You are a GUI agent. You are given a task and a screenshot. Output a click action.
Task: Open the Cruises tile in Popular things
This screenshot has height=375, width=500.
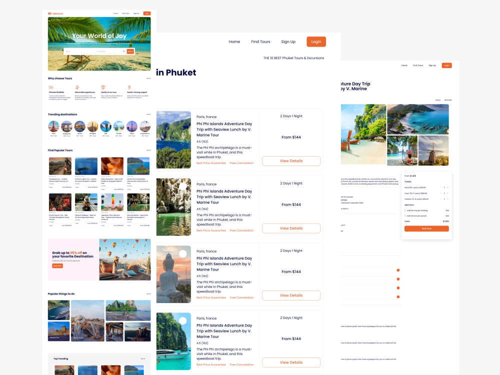coord(58,310)
